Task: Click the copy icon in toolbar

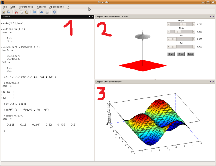Action: (x=22, y=12)
